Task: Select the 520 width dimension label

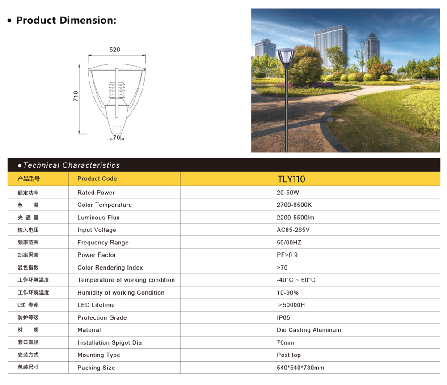Action: pos(114,50)
